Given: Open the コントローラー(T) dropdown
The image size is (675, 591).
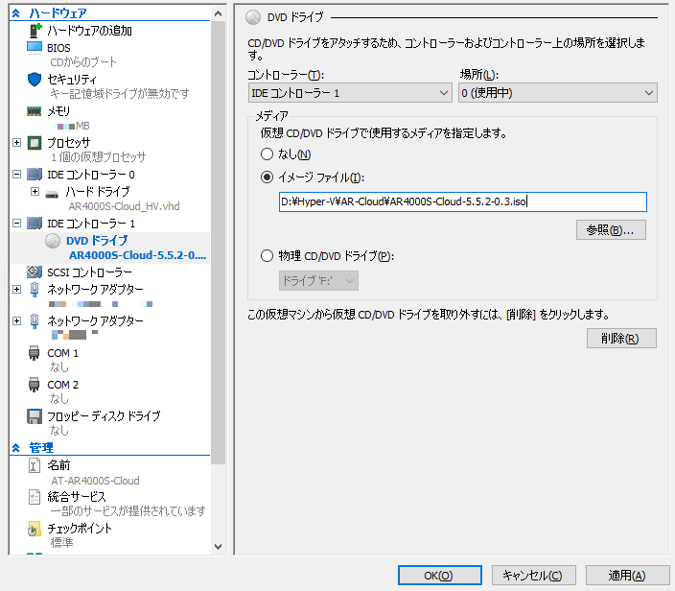Looking at the screenshot, I should point(350,93).
